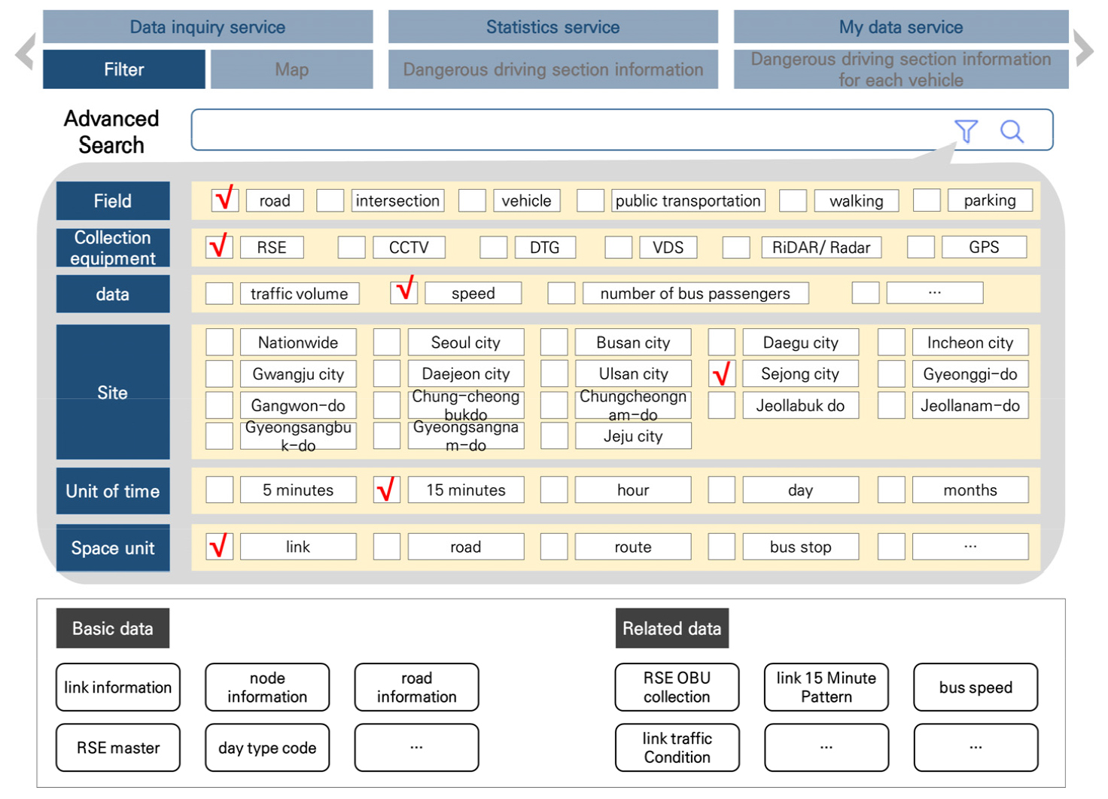Check the Busan city checkbox

pyautogui.click(x=554, y=342)
